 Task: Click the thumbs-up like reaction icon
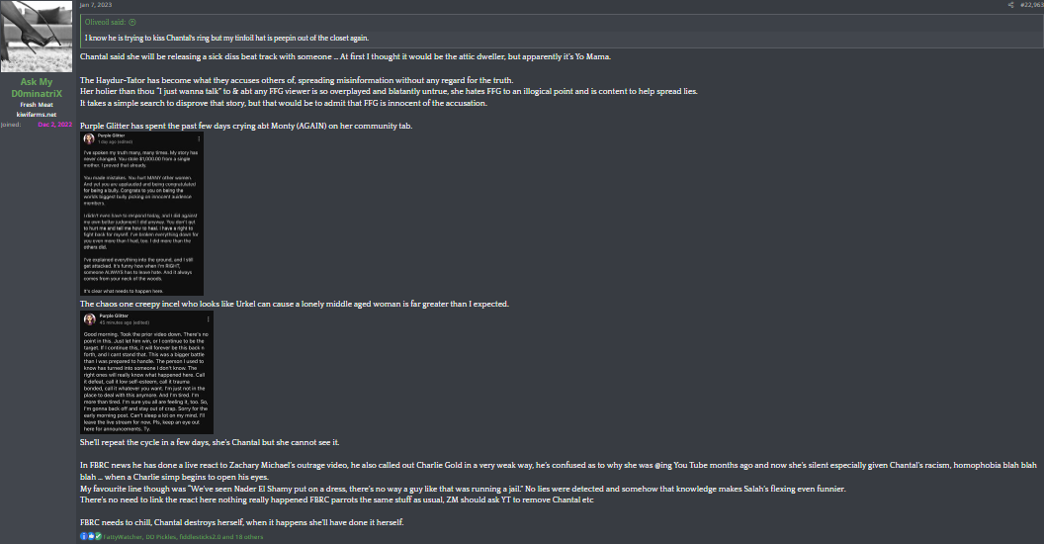click(x=91, y=536)
